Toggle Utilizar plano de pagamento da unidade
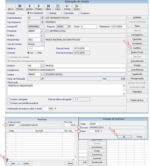Image resolution: width=150 pixels, height=166 pixels. click(x=9, y=61)
